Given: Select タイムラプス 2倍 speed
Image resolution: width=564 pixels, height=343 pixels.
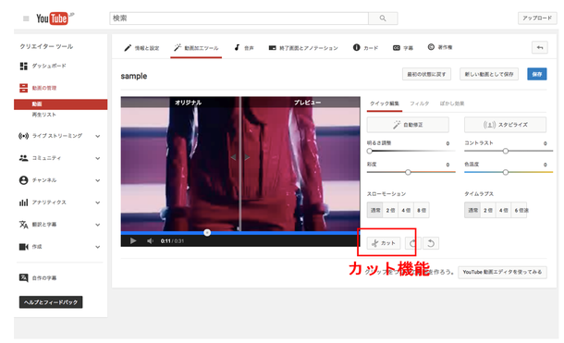Looking at the screenshot, I should click(488, 211).
